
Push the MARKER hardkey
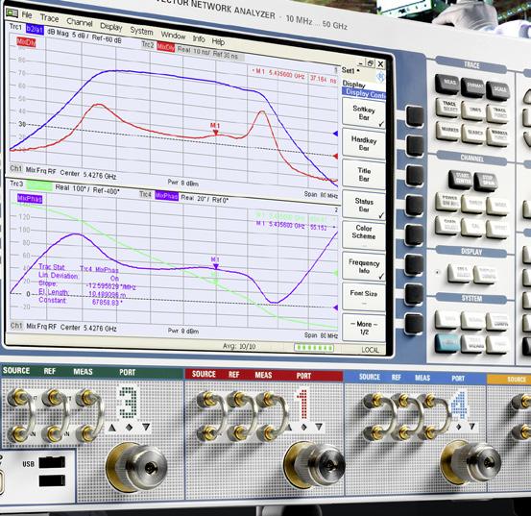(x=448, y=131)
